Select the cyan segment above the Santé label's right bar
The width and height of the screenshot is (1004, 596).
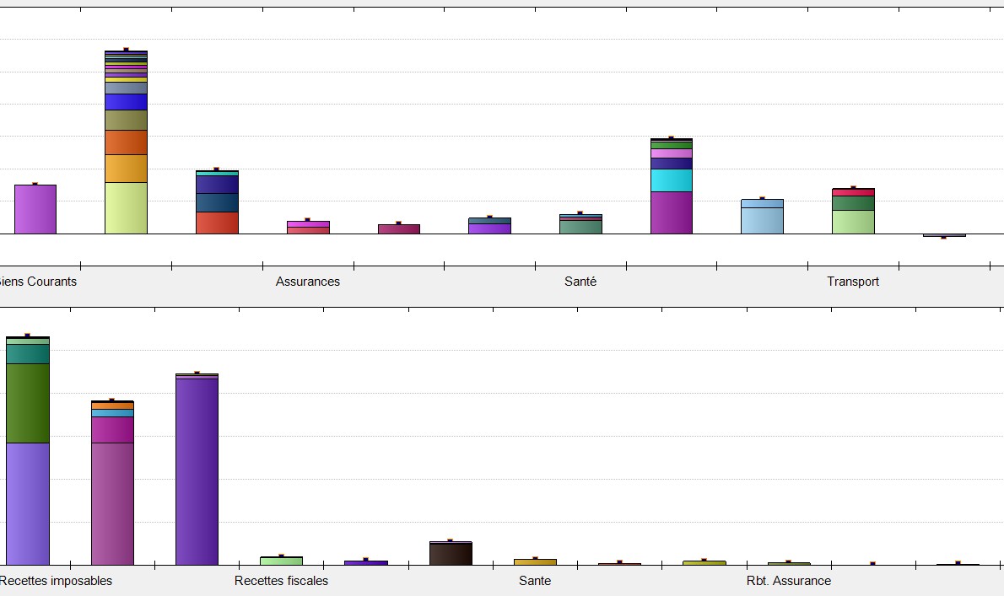coord(671,180)
